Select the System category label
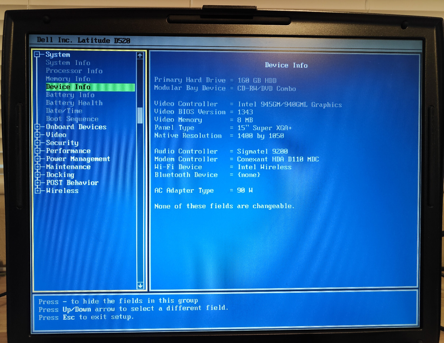 click(58, 55)
